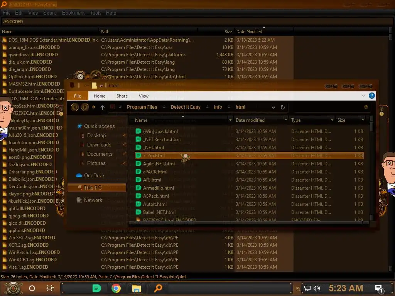This screenshot has width=395, height=296.
Task: Go up one folder level
Action: pos(103,107)
